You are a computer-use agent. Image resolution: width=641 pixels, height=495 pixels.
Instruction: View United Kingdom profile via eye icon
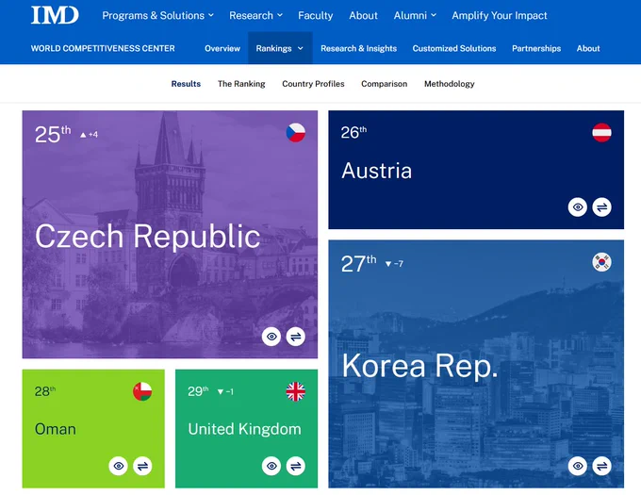[271, 466]
